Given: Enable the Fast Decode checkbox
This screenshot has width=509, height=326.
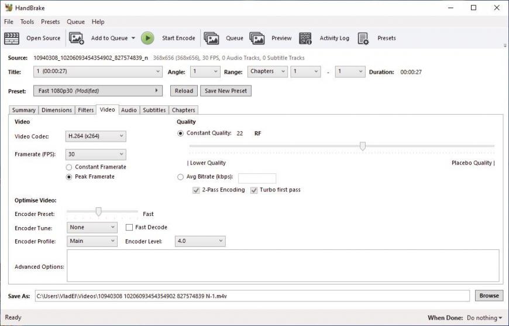Looking at the screenshot, I should (x=129, y=228).
